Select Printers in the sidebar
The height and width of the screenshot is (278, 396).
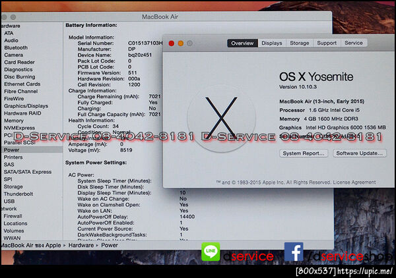click(13, 157)
